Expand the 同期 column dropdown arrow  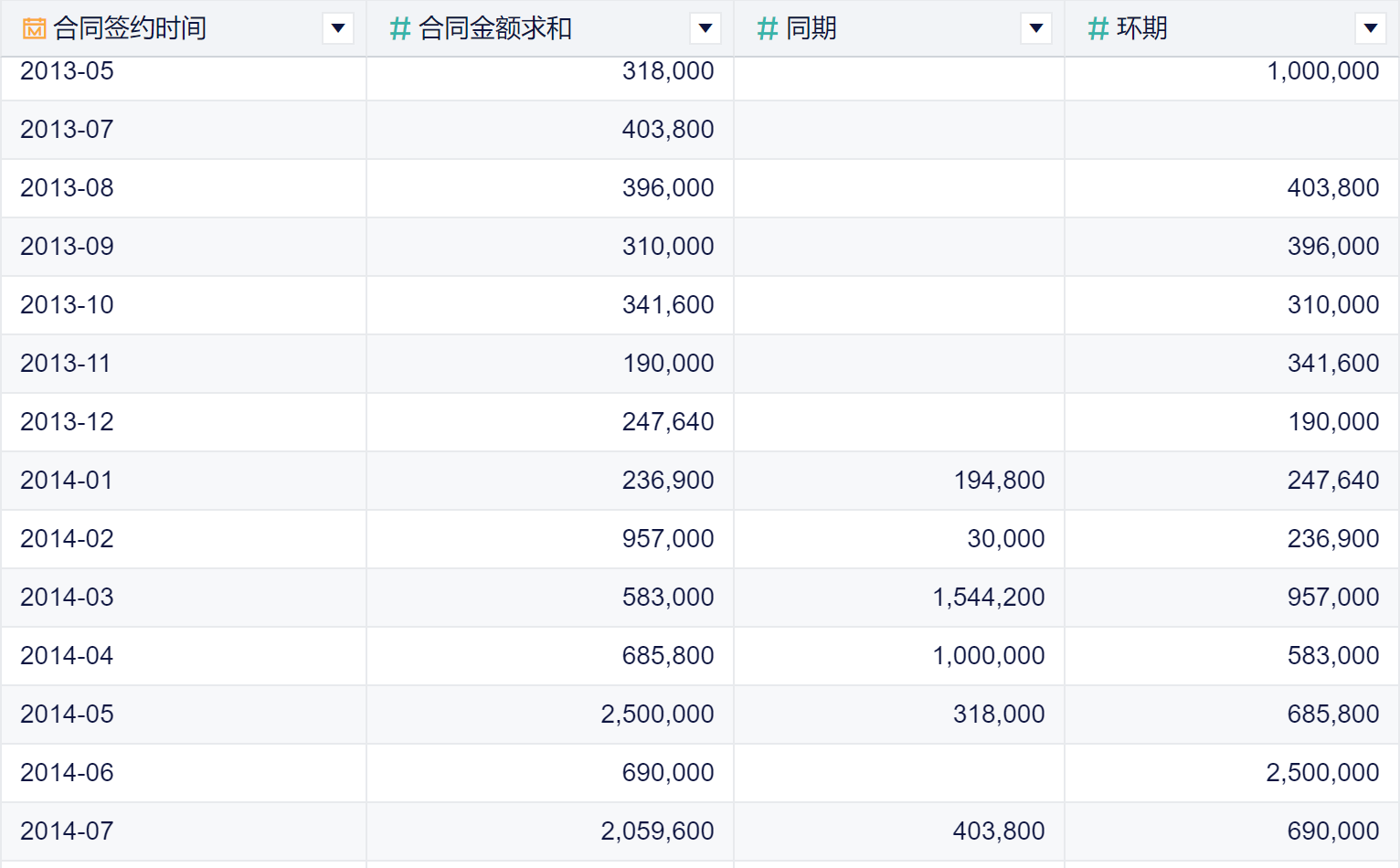tap(1036, 28)
